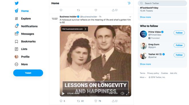Click the Twitter bird logo
Image resolution: width=189 pixels, height=105 pixels.
tap(17, 3)
